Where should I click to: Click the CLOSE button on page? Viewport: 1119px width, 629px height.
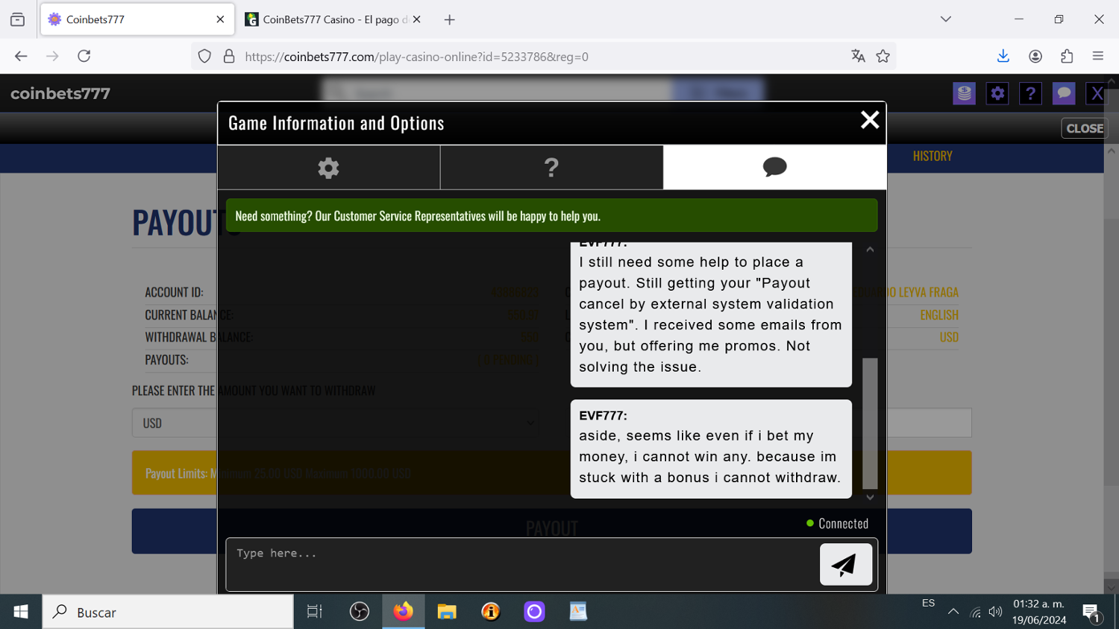click(1085, 128)
